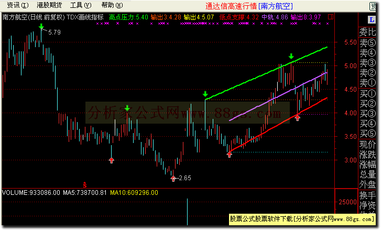Open the yellow 股票公式股票软件下载 banner link

click(302, 219)
